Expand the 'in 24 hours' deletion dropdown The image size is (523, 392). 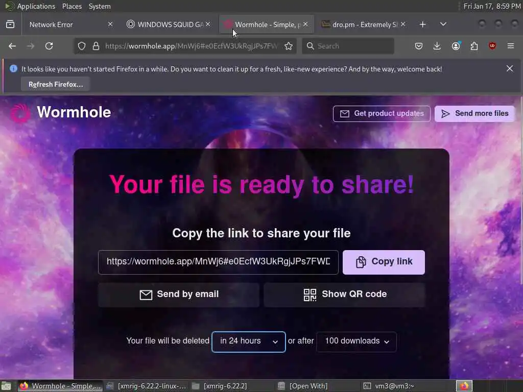249,341
